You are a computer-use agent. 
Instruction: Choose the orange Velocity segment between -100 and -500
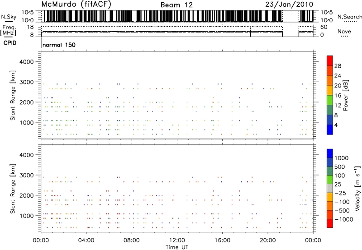coord(330,206)
